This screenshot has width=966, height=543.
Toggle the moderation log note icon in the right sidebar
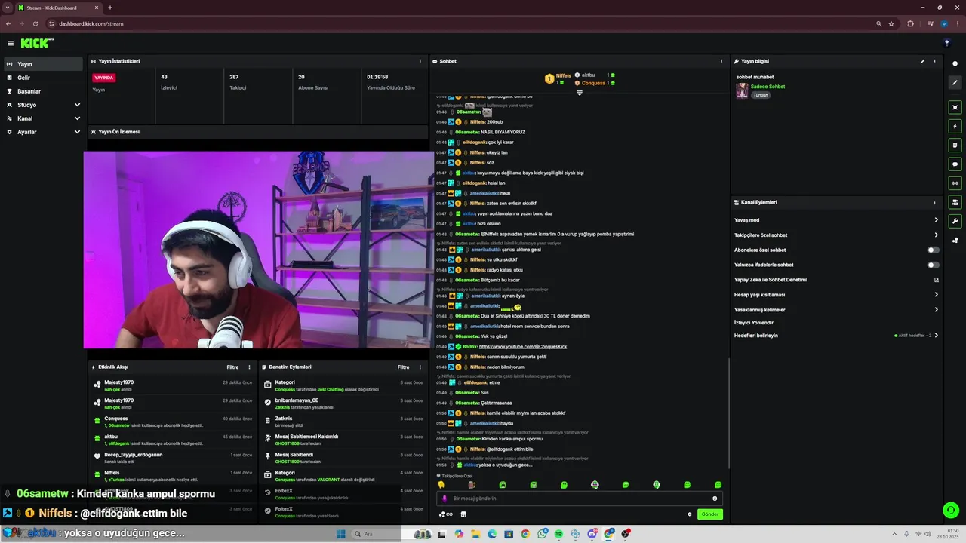point(955,145)
